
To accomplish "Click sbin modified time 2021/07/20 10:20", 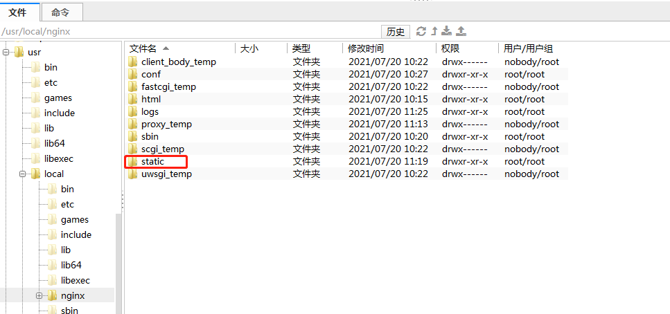I will click(x=388, y=136).
